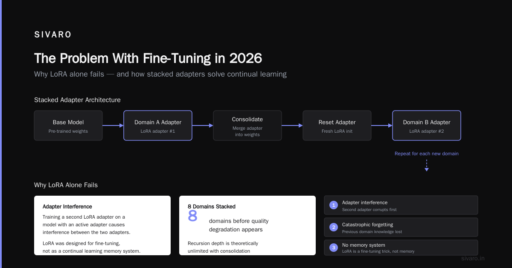Open the 8 Domains Stacked card

(x=247, y=225)
